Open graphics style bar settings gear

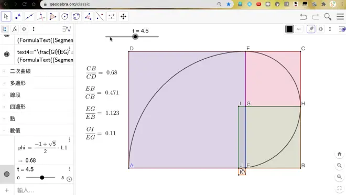321,29
